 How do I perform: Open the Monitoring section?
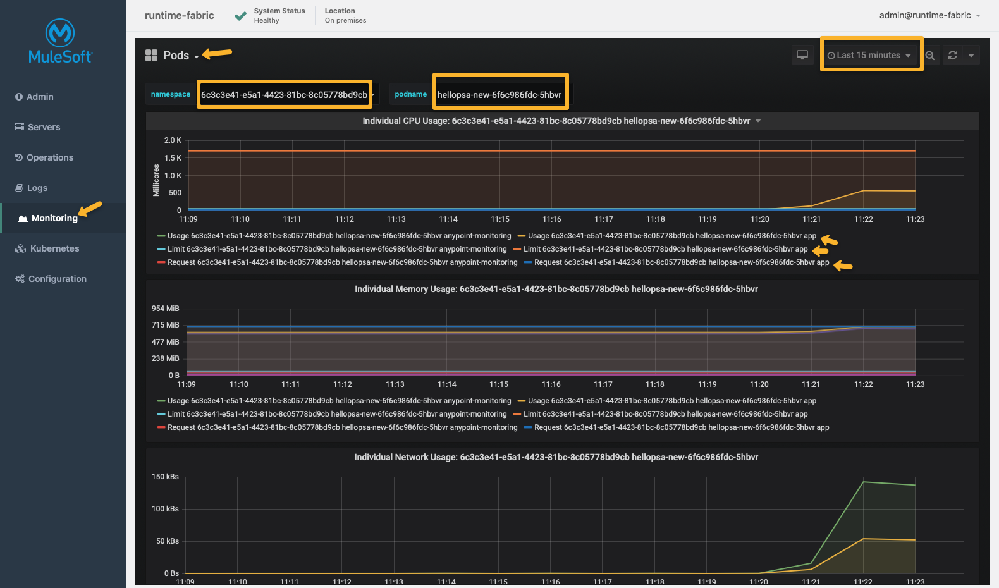[x=54, y=218]
